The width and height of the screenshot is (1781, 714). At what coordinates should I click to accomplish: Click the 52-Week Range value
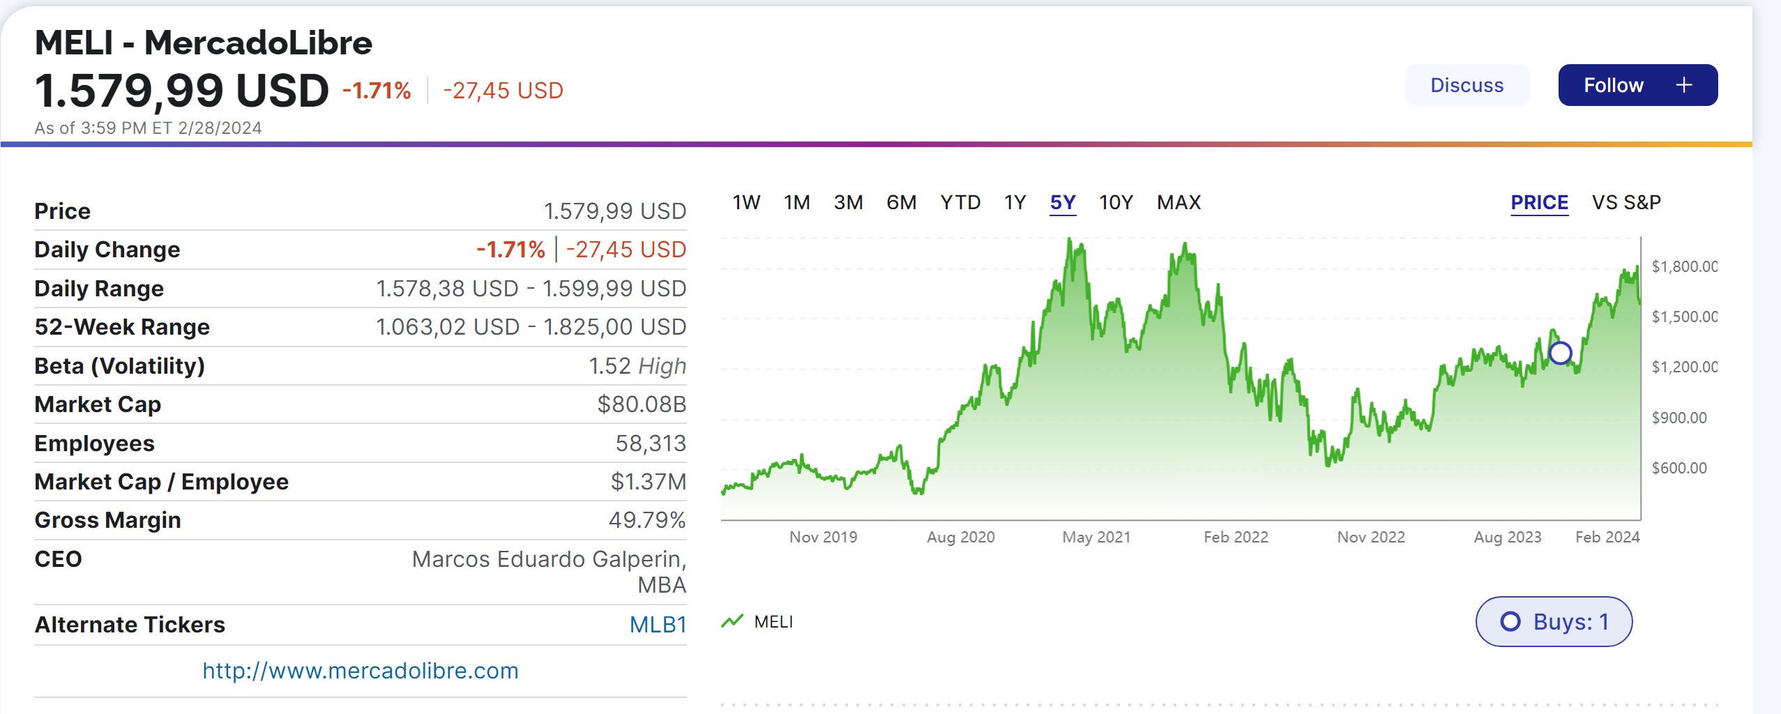531,327
